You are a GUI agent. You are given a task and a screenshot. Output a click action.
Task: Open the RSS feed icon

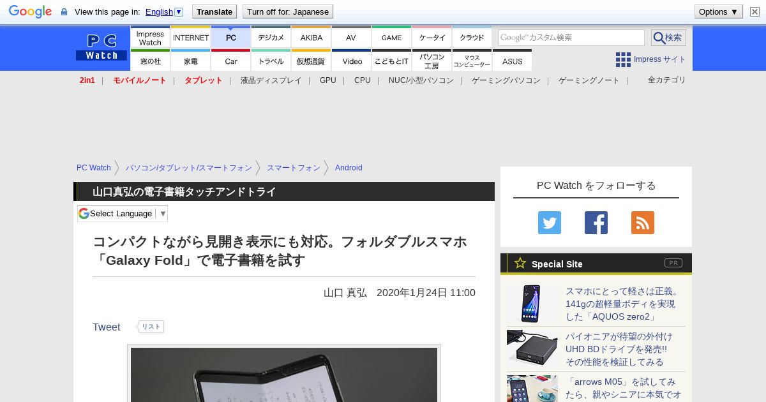point(643,223)
